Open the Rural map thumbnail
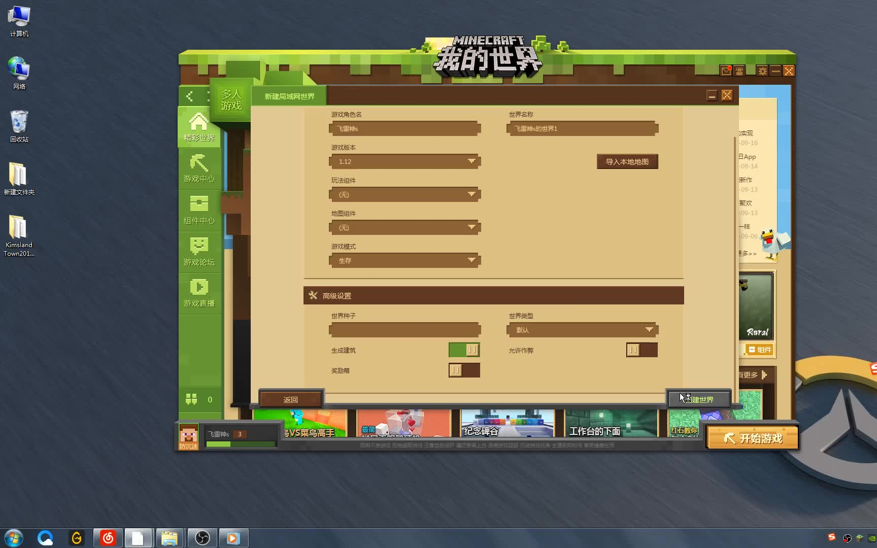 pos(756,306)
